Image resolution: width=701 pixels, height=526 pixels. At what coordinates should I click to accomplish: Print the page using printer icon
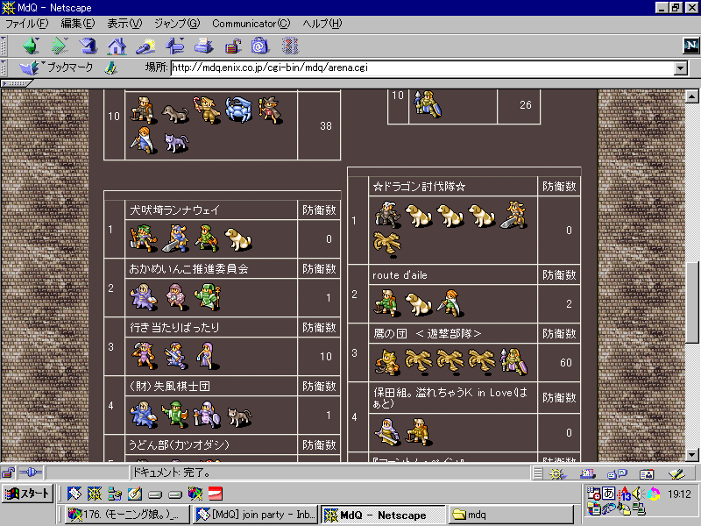203,46
